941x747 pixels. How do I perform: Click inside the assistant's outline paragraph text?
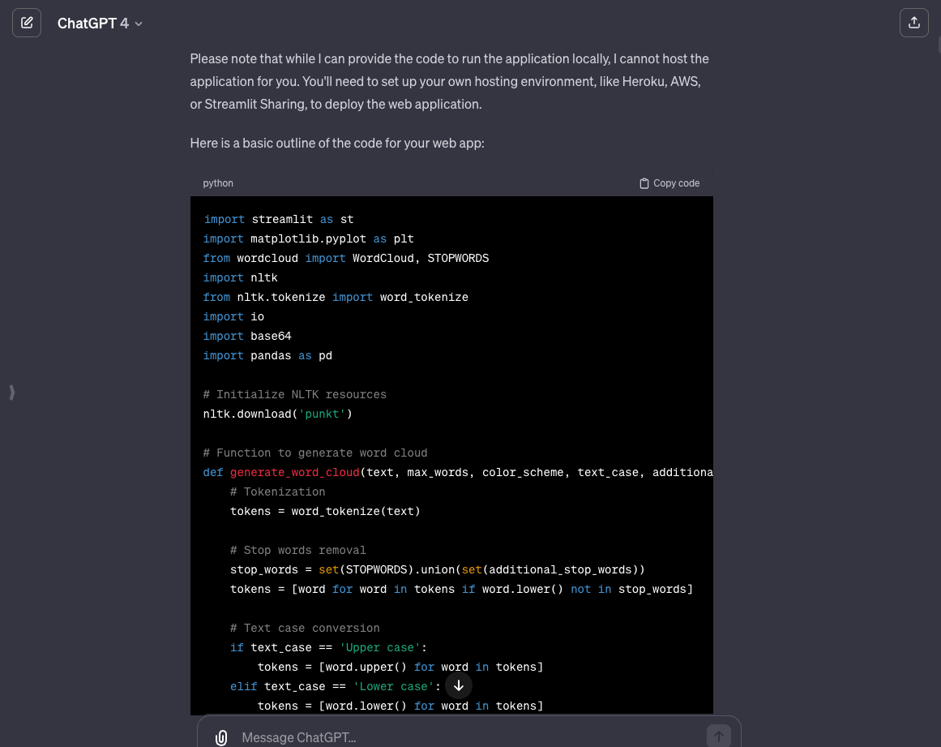[337, 143]
